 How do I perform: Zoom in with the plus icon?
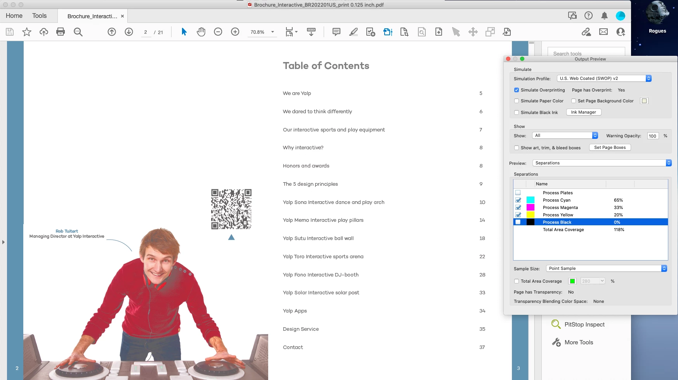(x=235, y=32)
